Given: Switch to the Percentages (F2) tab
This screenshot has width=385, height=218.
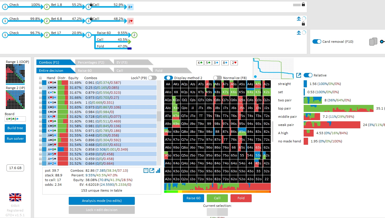Looking at the screenshot, I should [x=95, y=62].
